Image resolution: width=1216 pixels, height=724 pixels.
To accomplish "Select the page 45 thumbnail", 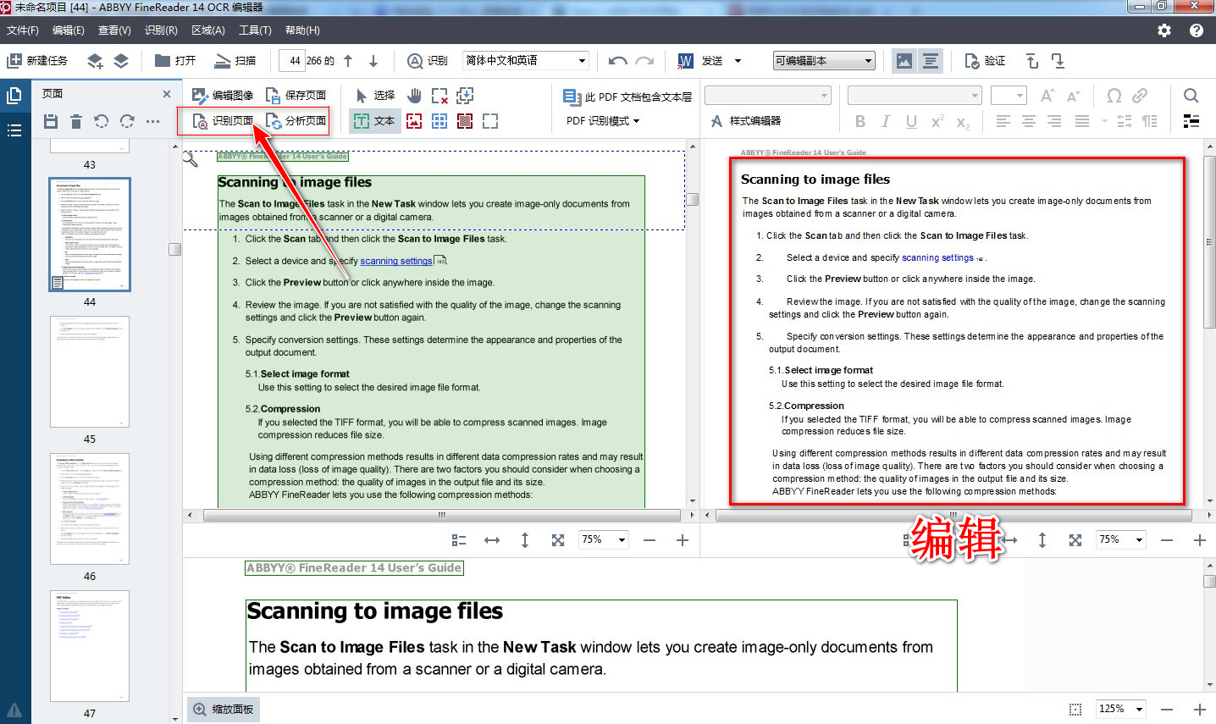I will pyautogui.click(x=90, y=373).
